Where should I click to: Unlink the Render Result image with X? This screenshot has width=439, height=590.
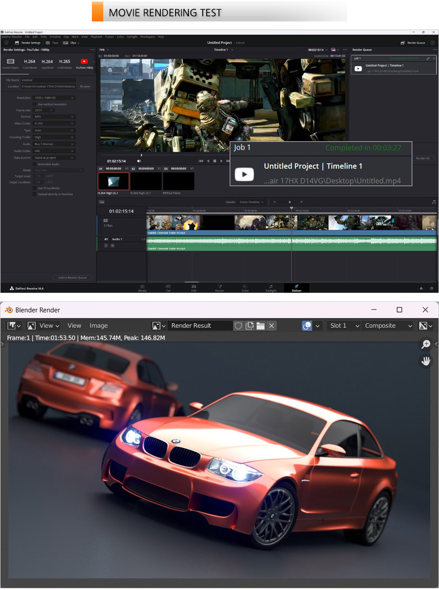(272, 326)
